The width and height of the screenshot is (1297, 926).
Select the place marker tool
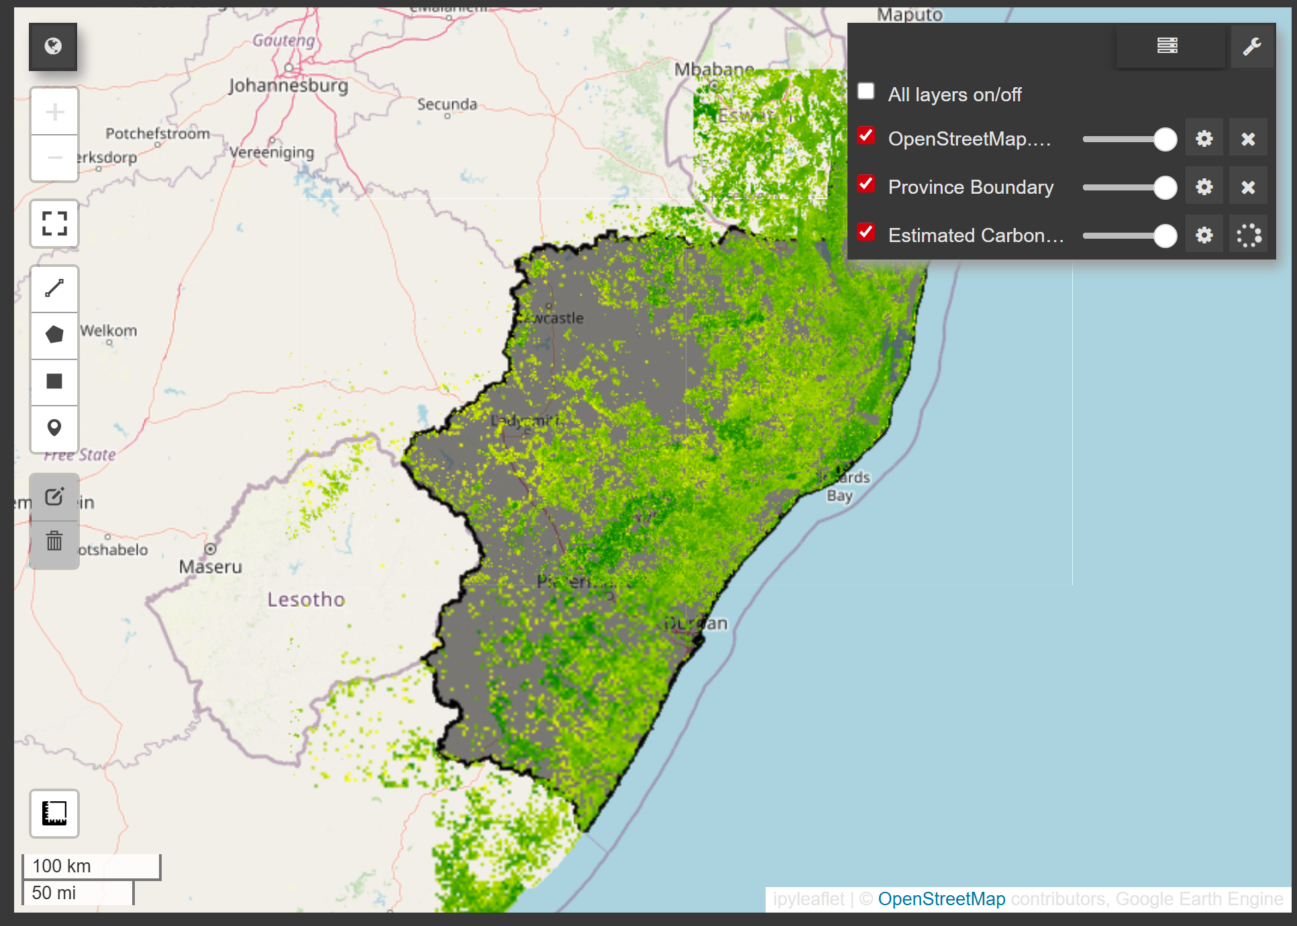click(x=55, y=428)
